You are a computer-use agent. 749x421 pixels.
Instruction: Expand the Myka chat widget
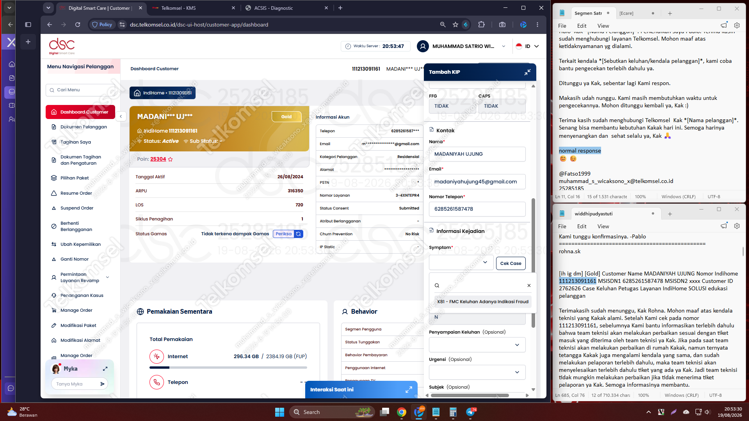click(105, 369)
